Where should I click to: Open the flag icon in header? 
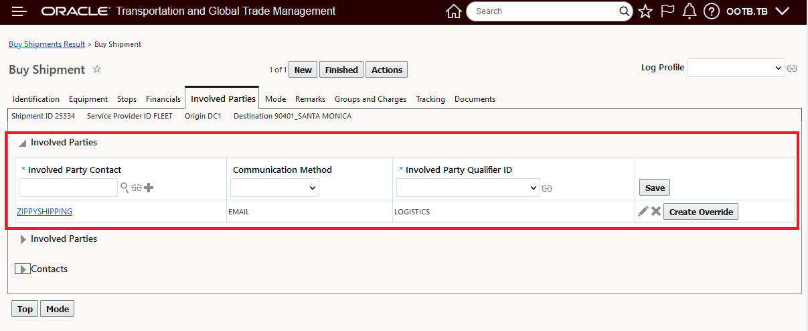point(667,11)
